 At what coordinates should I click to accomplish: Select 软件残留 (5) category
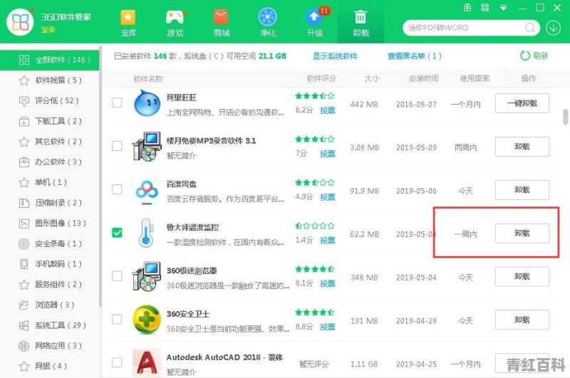coord(49,80)
